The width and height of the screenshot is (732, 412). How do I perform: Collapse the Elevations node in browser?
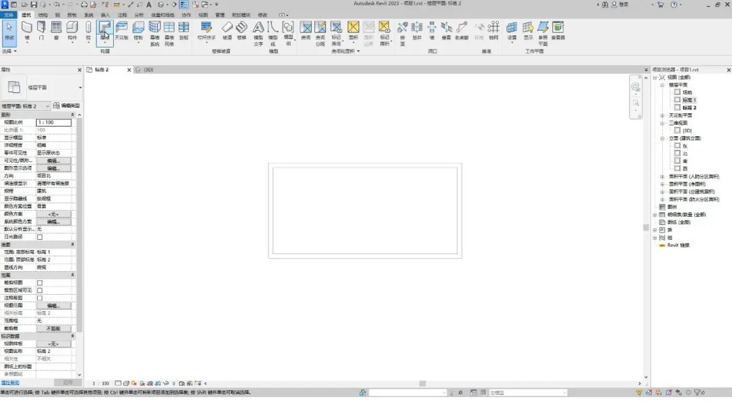[662, 139]
